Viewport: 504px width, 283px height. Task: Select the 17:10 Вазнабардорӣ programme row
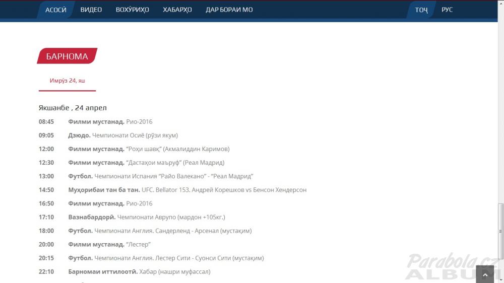(132, 217)
